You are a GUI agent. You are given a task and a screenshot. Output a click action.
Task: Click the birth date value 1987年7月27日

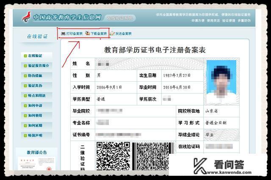[177, 75]
